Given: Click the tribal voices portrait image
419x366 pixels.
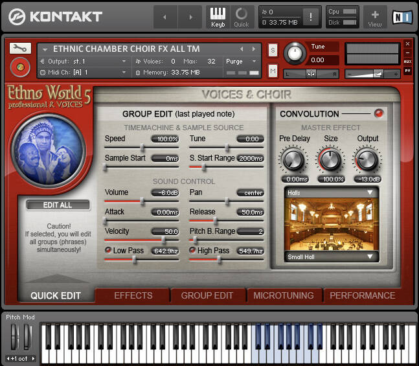Looking at the screenshot, I should point(48,150).
